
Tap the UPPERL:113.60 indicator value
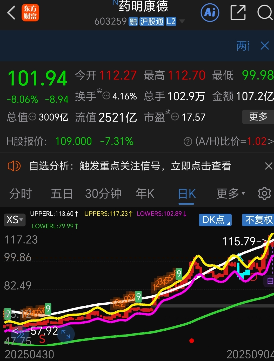(x=54, y=214)
